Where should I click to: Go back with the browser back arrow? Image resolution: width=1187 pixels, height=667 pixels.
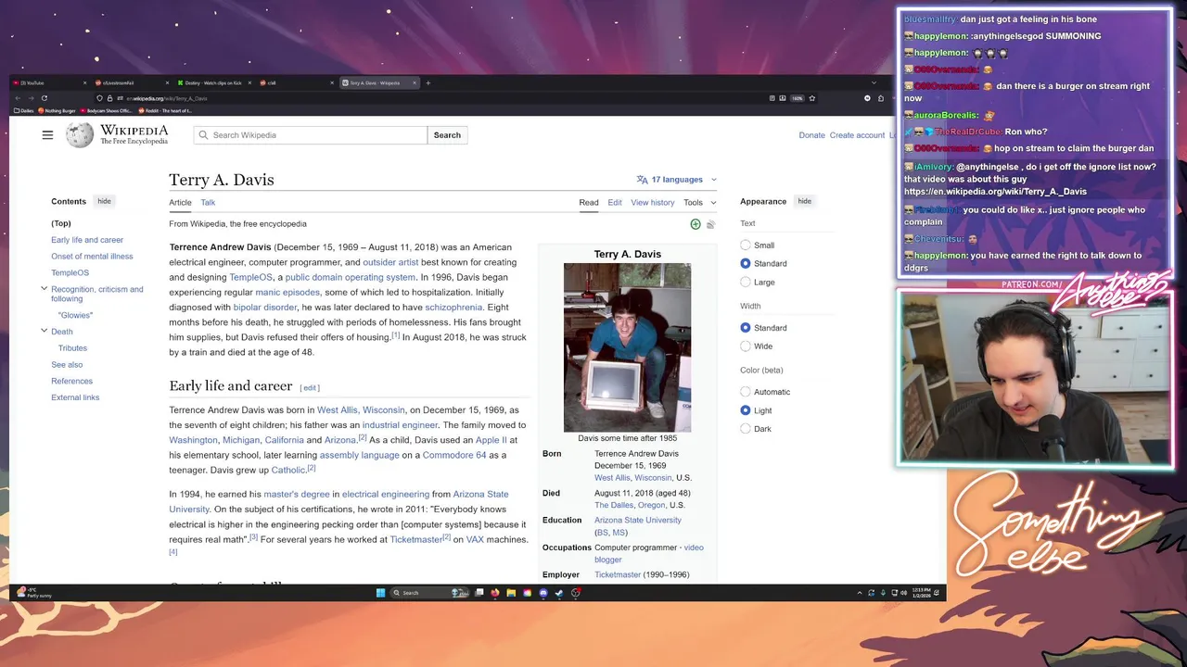(18, 98)
